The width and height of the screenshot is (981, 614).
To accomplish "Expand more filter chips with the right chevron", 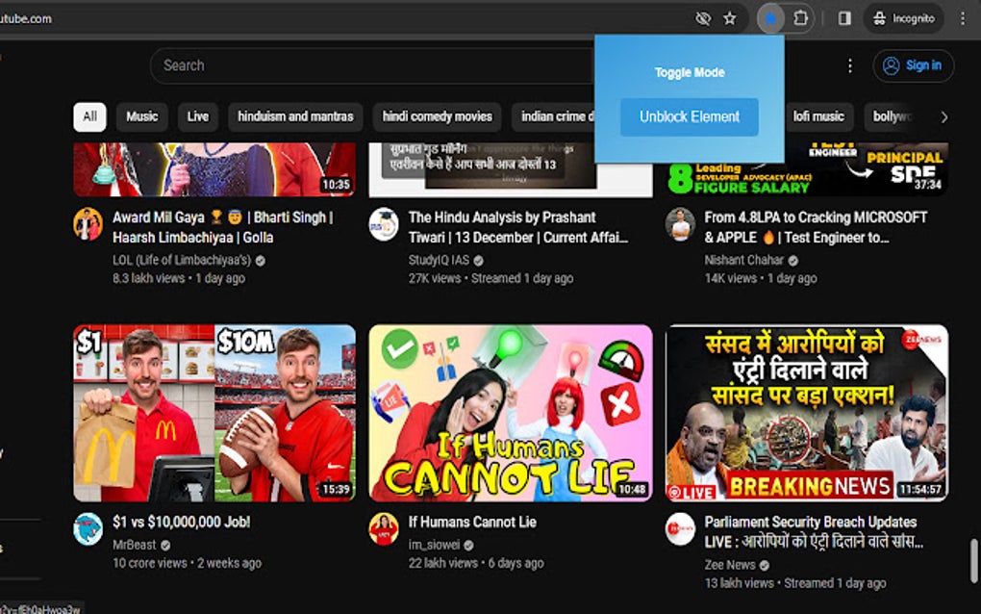I will click(x=945, y=116).
